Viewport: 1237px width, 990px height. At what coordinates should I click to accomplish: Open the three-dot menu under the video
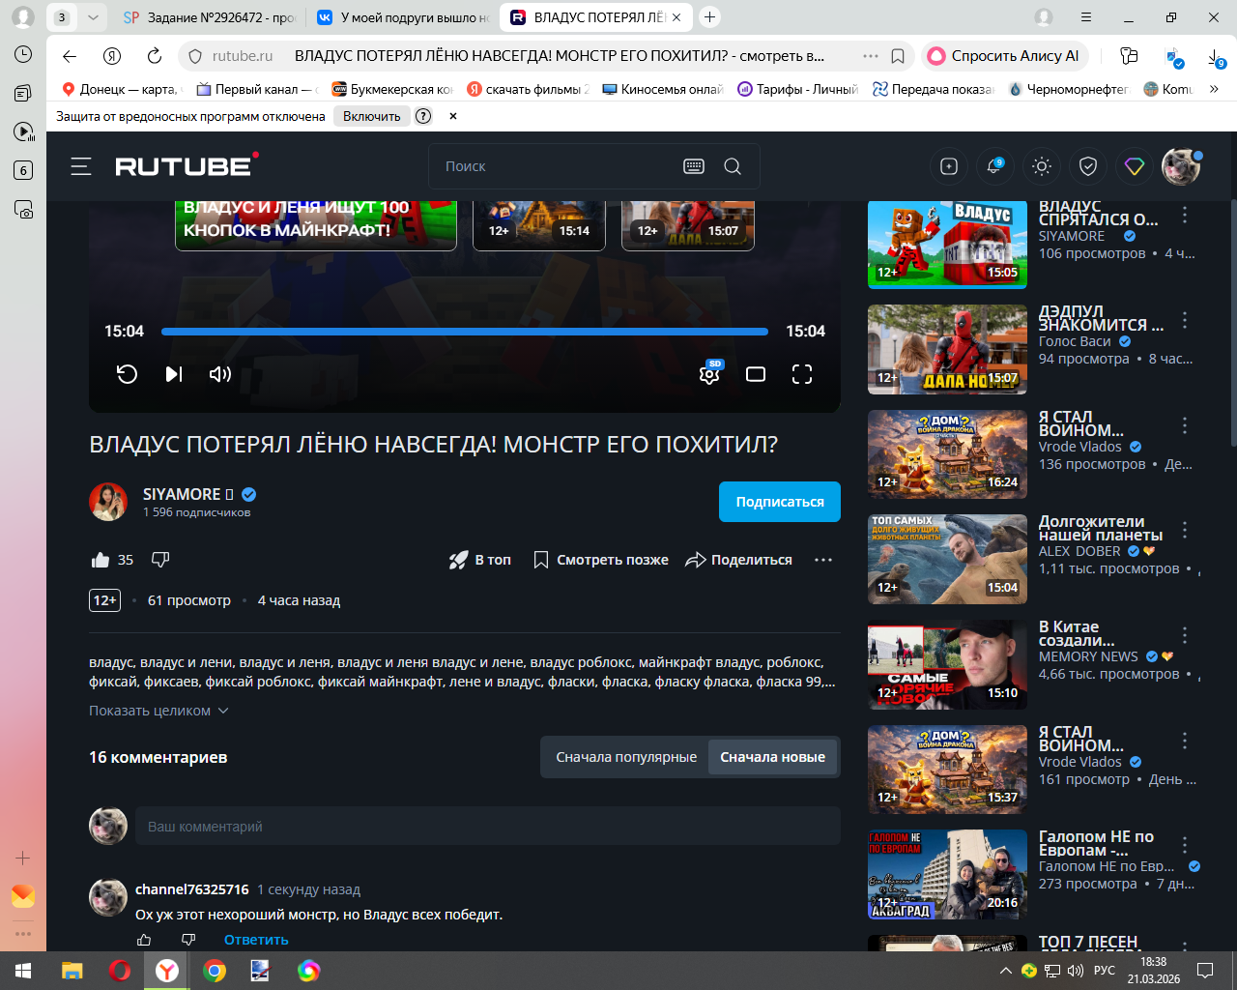click(823, 560)
